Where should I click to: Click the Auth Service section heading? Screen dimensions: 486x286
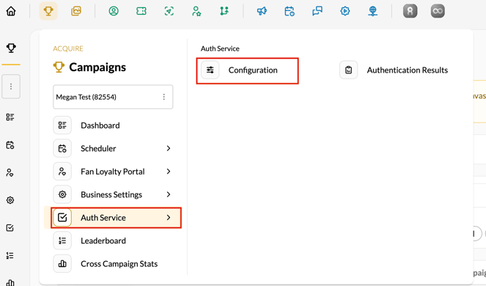pos(220,48)
